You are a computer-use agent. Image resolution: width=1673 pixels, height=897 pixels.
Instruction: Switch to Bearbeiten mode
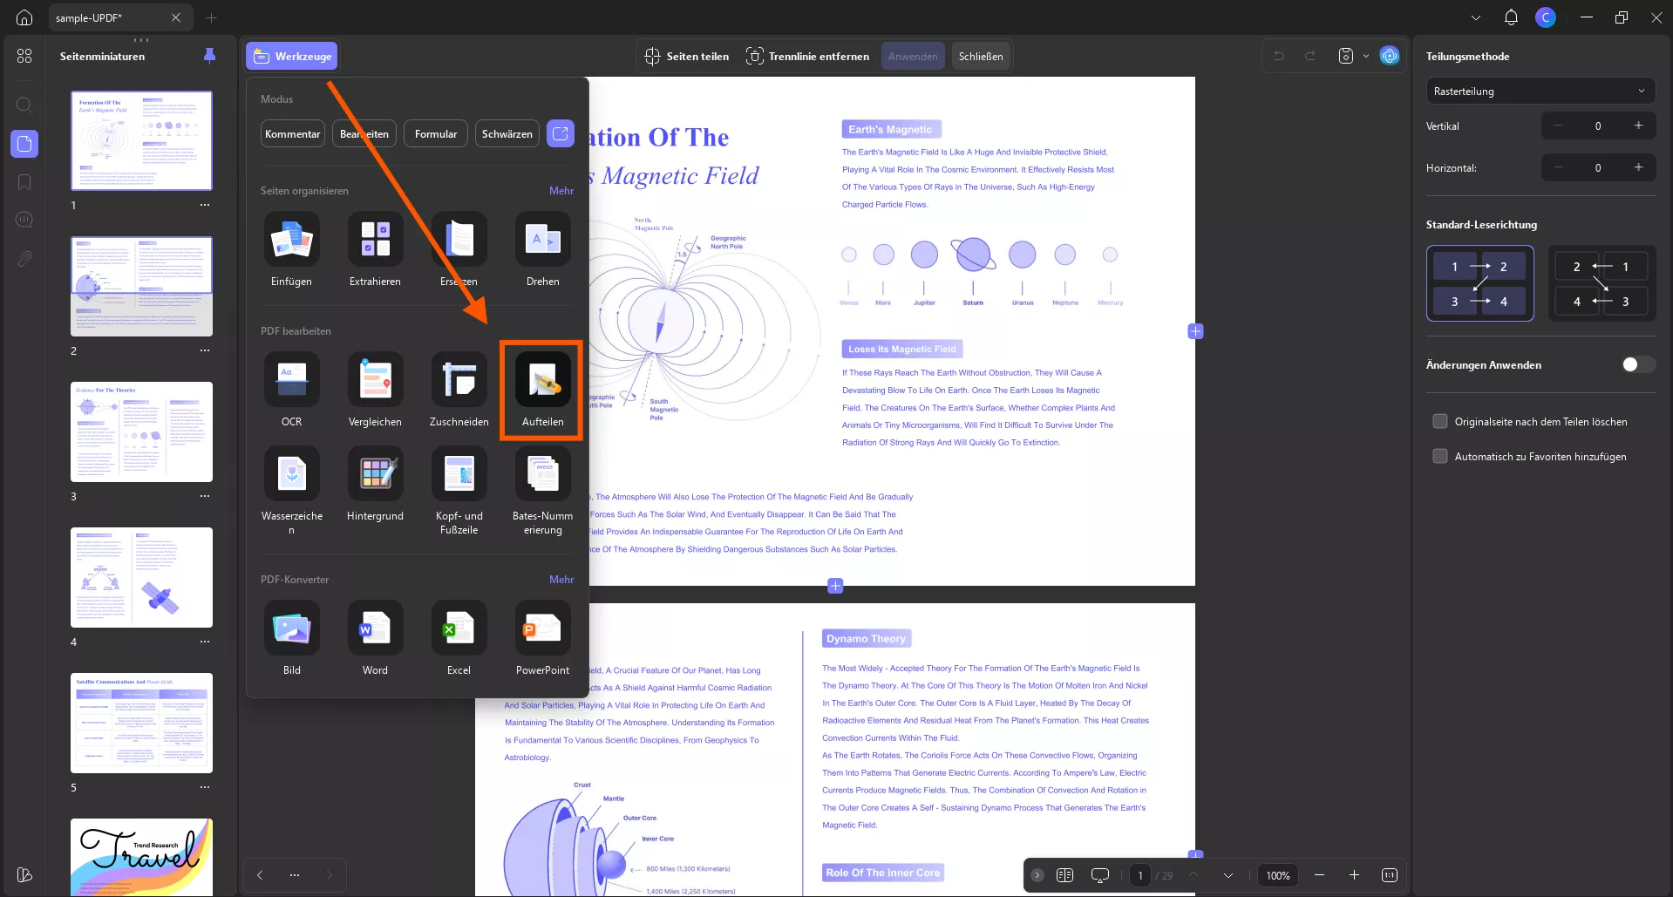(x=364, y=133)
